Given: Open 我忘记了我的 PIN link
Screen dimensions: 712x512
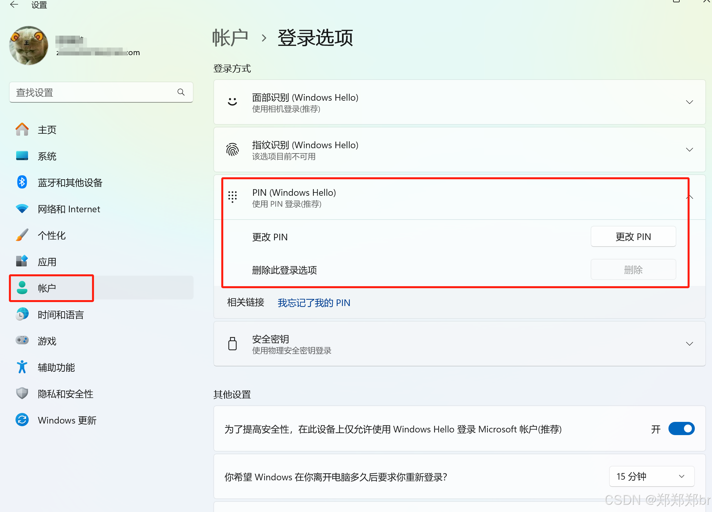Looking at the screenshot, I should 314,303.
